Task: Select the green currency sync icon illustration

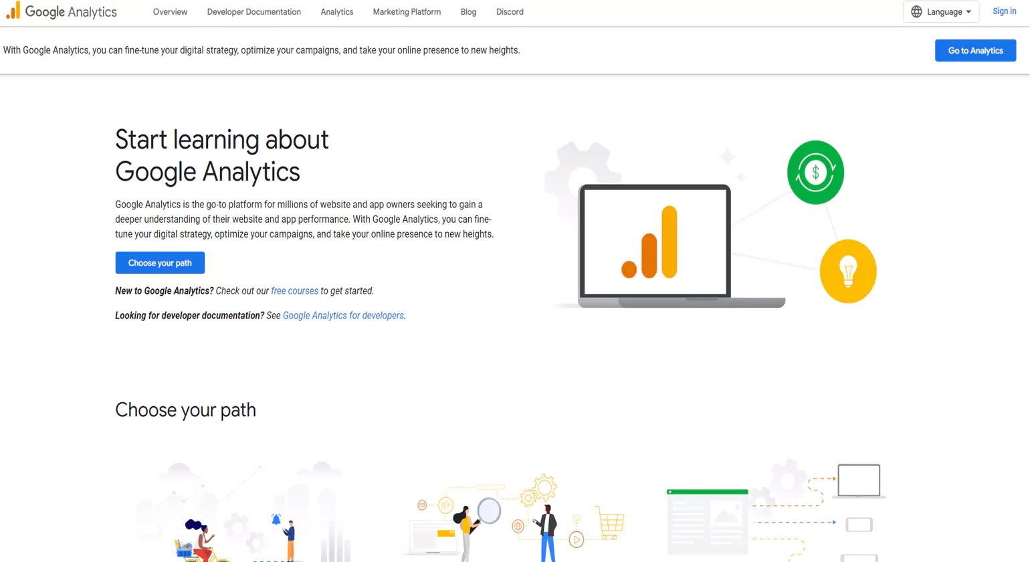Action: [x=815, y=172]
